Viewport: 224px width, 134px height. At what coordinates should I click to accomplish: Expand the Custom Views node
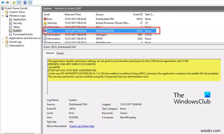pyautogui.click(x=3, y=12)
